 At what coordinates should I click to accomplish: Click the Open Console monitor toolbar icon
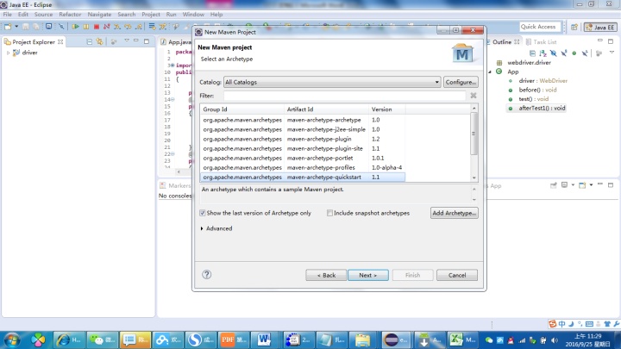click(x=48, y=27)
